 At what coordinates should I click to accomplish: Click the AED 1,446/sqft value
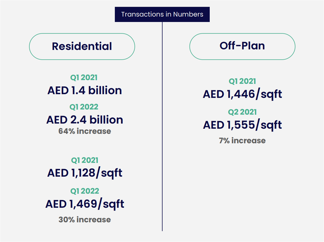(x=242, y=95)
